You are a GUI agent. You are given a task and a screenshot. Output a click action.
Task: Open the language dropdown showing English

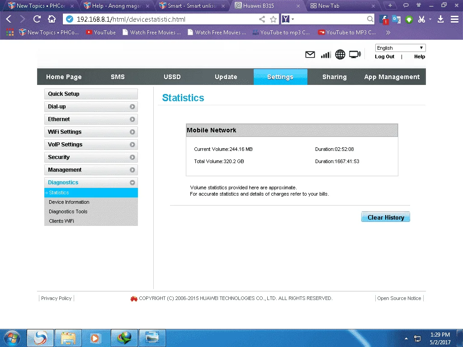400,48
